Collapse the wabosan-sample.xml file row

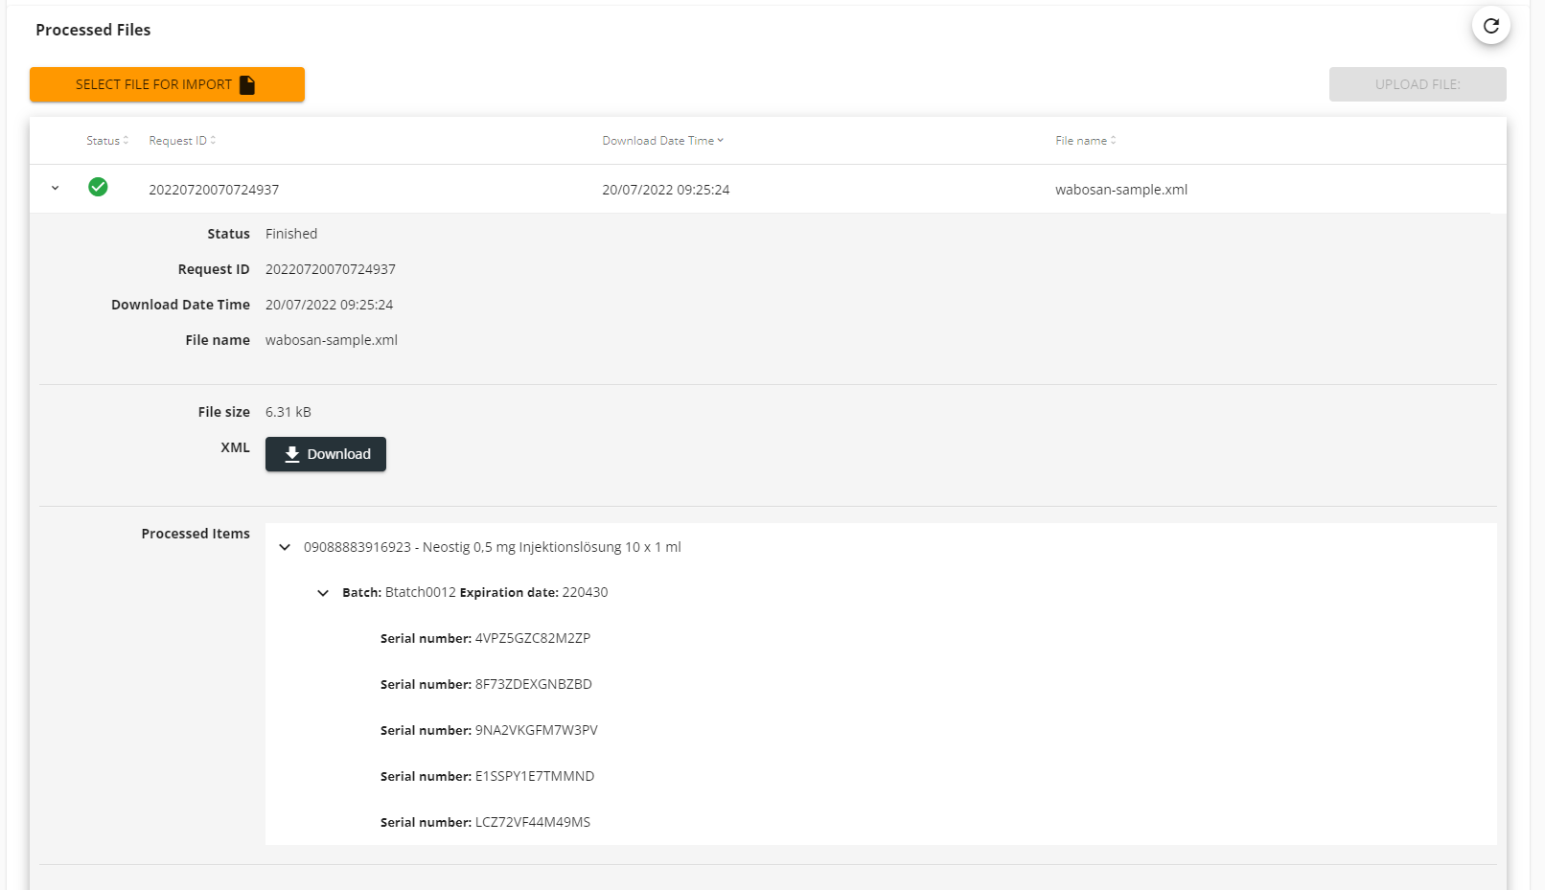click(55, 188)
